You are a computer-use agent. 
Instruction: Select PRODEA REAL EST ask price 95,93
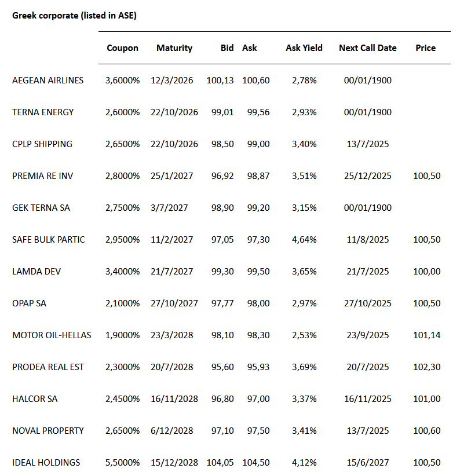(255, 367)
